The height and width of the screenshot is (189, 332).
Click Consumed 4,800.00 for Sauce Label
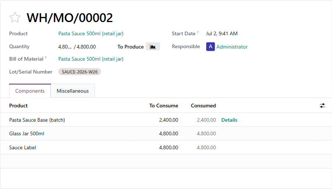[x=206, y=147]
